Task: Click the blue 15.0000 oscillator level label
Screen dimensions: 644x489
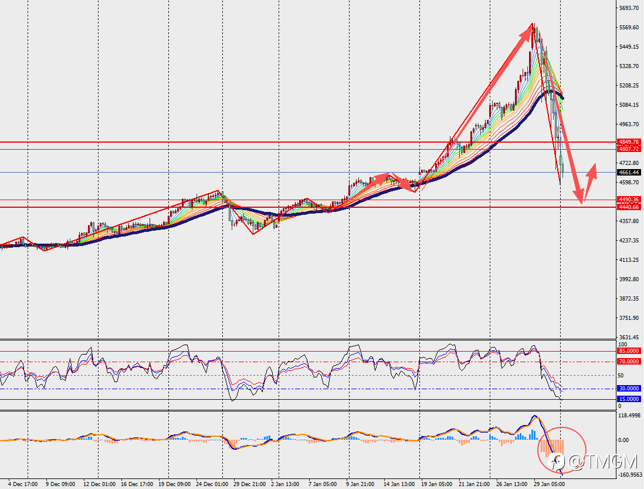Action: click(x=629, y=399)
